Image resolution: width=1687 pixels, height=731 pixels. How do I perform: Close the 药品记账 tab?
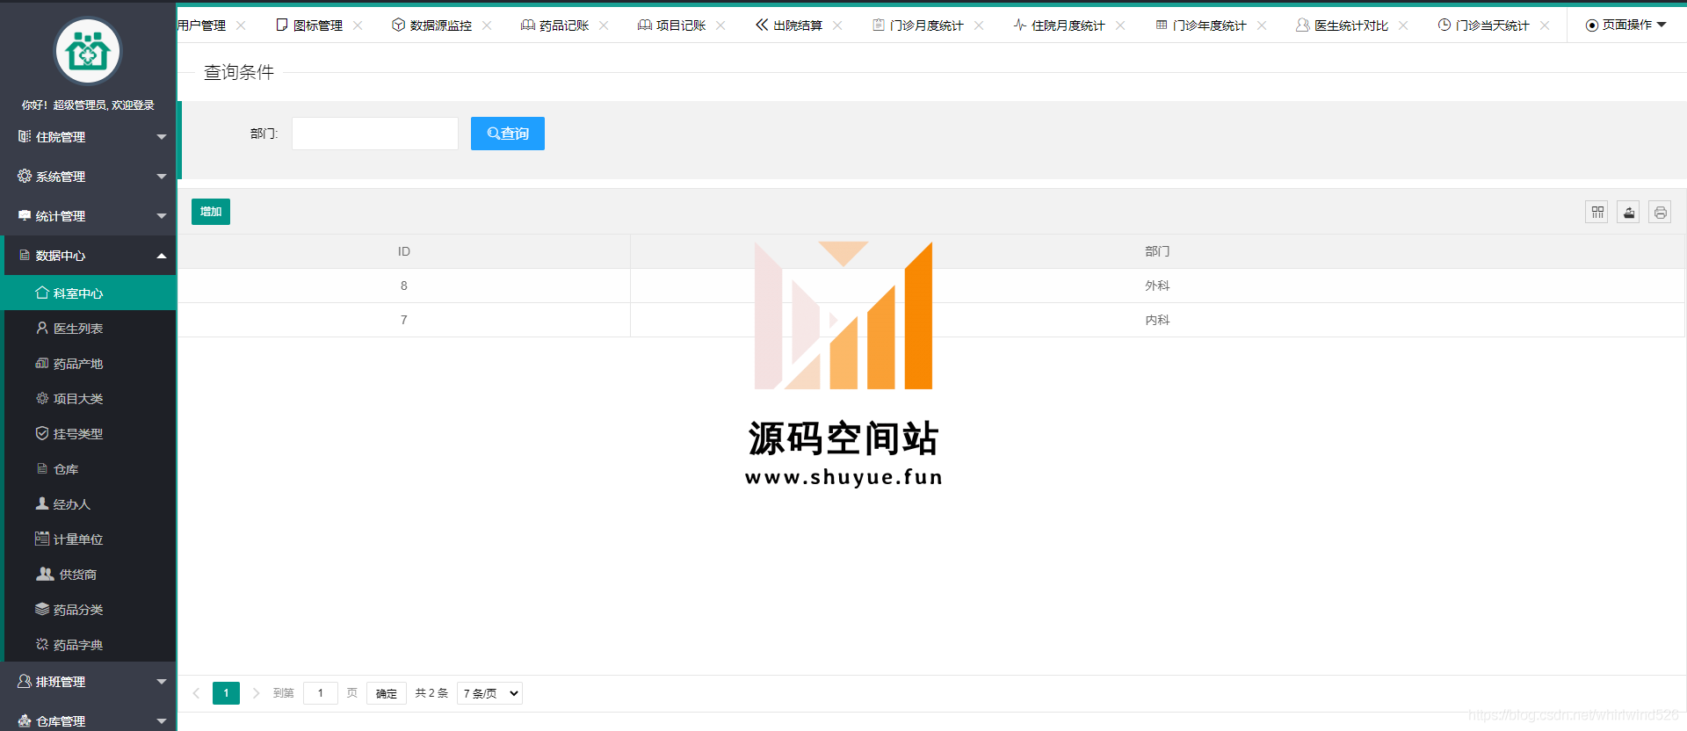(x=604, y=25)
